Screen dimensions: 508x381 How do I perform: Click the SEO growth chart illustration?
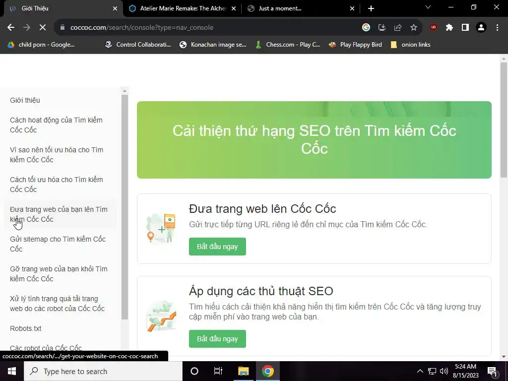161,316
